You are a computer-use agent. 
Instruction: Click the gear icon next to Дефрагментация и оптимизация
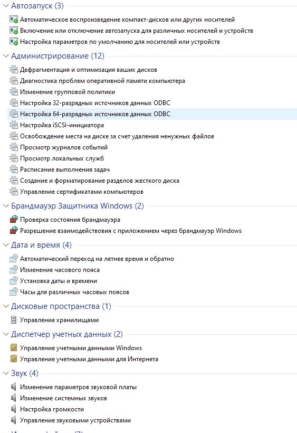point(14,70)
